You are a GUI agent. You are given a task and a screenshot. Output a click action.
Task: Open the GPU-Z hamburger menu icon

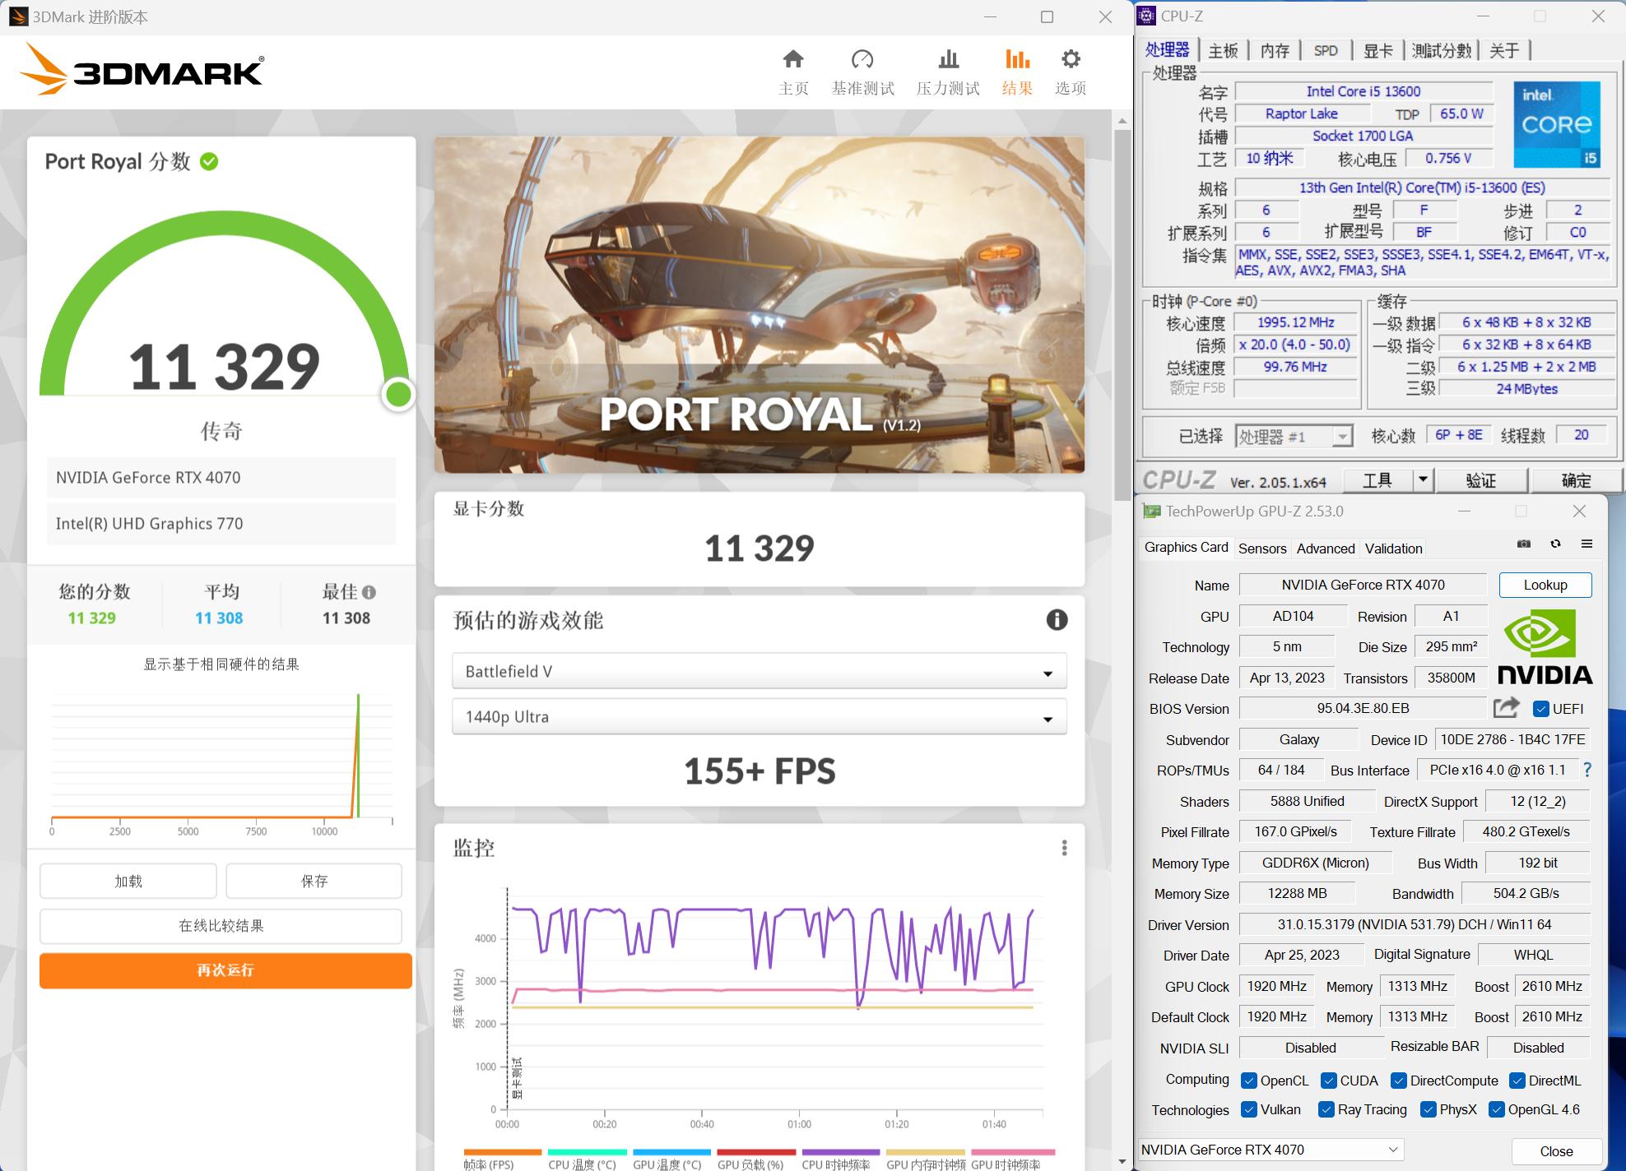pyautogui.click(x=1586, y=544)
